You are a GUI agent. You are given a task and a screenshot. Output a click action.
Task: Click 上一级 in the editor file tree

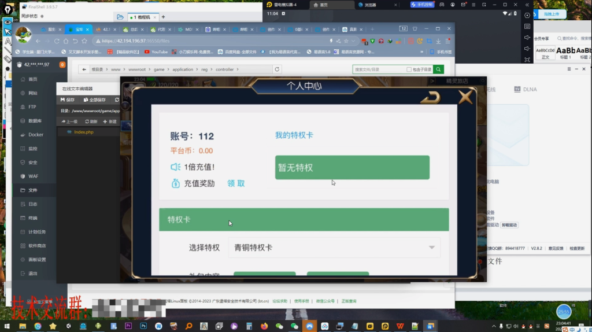click(69, 121)
